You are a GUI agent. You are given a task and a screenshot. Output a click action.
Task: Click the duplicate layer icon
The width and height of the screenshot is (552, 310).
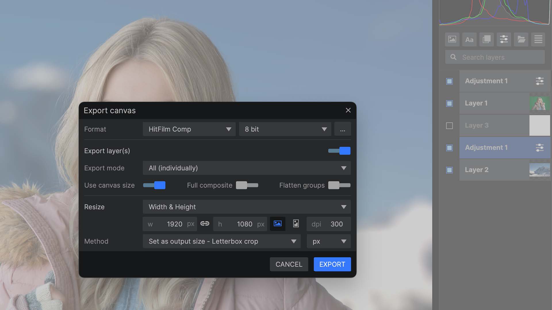[x=486, y=39]
